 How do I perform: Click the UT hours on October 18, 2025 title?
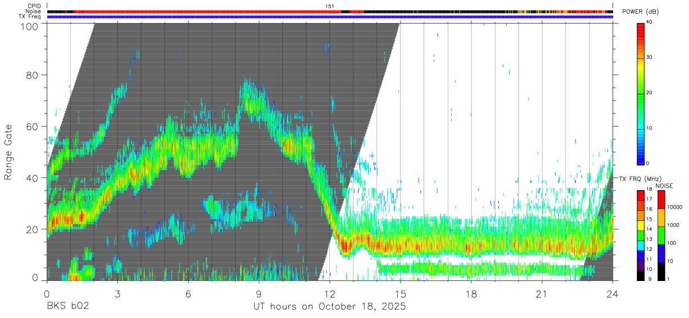329,307
